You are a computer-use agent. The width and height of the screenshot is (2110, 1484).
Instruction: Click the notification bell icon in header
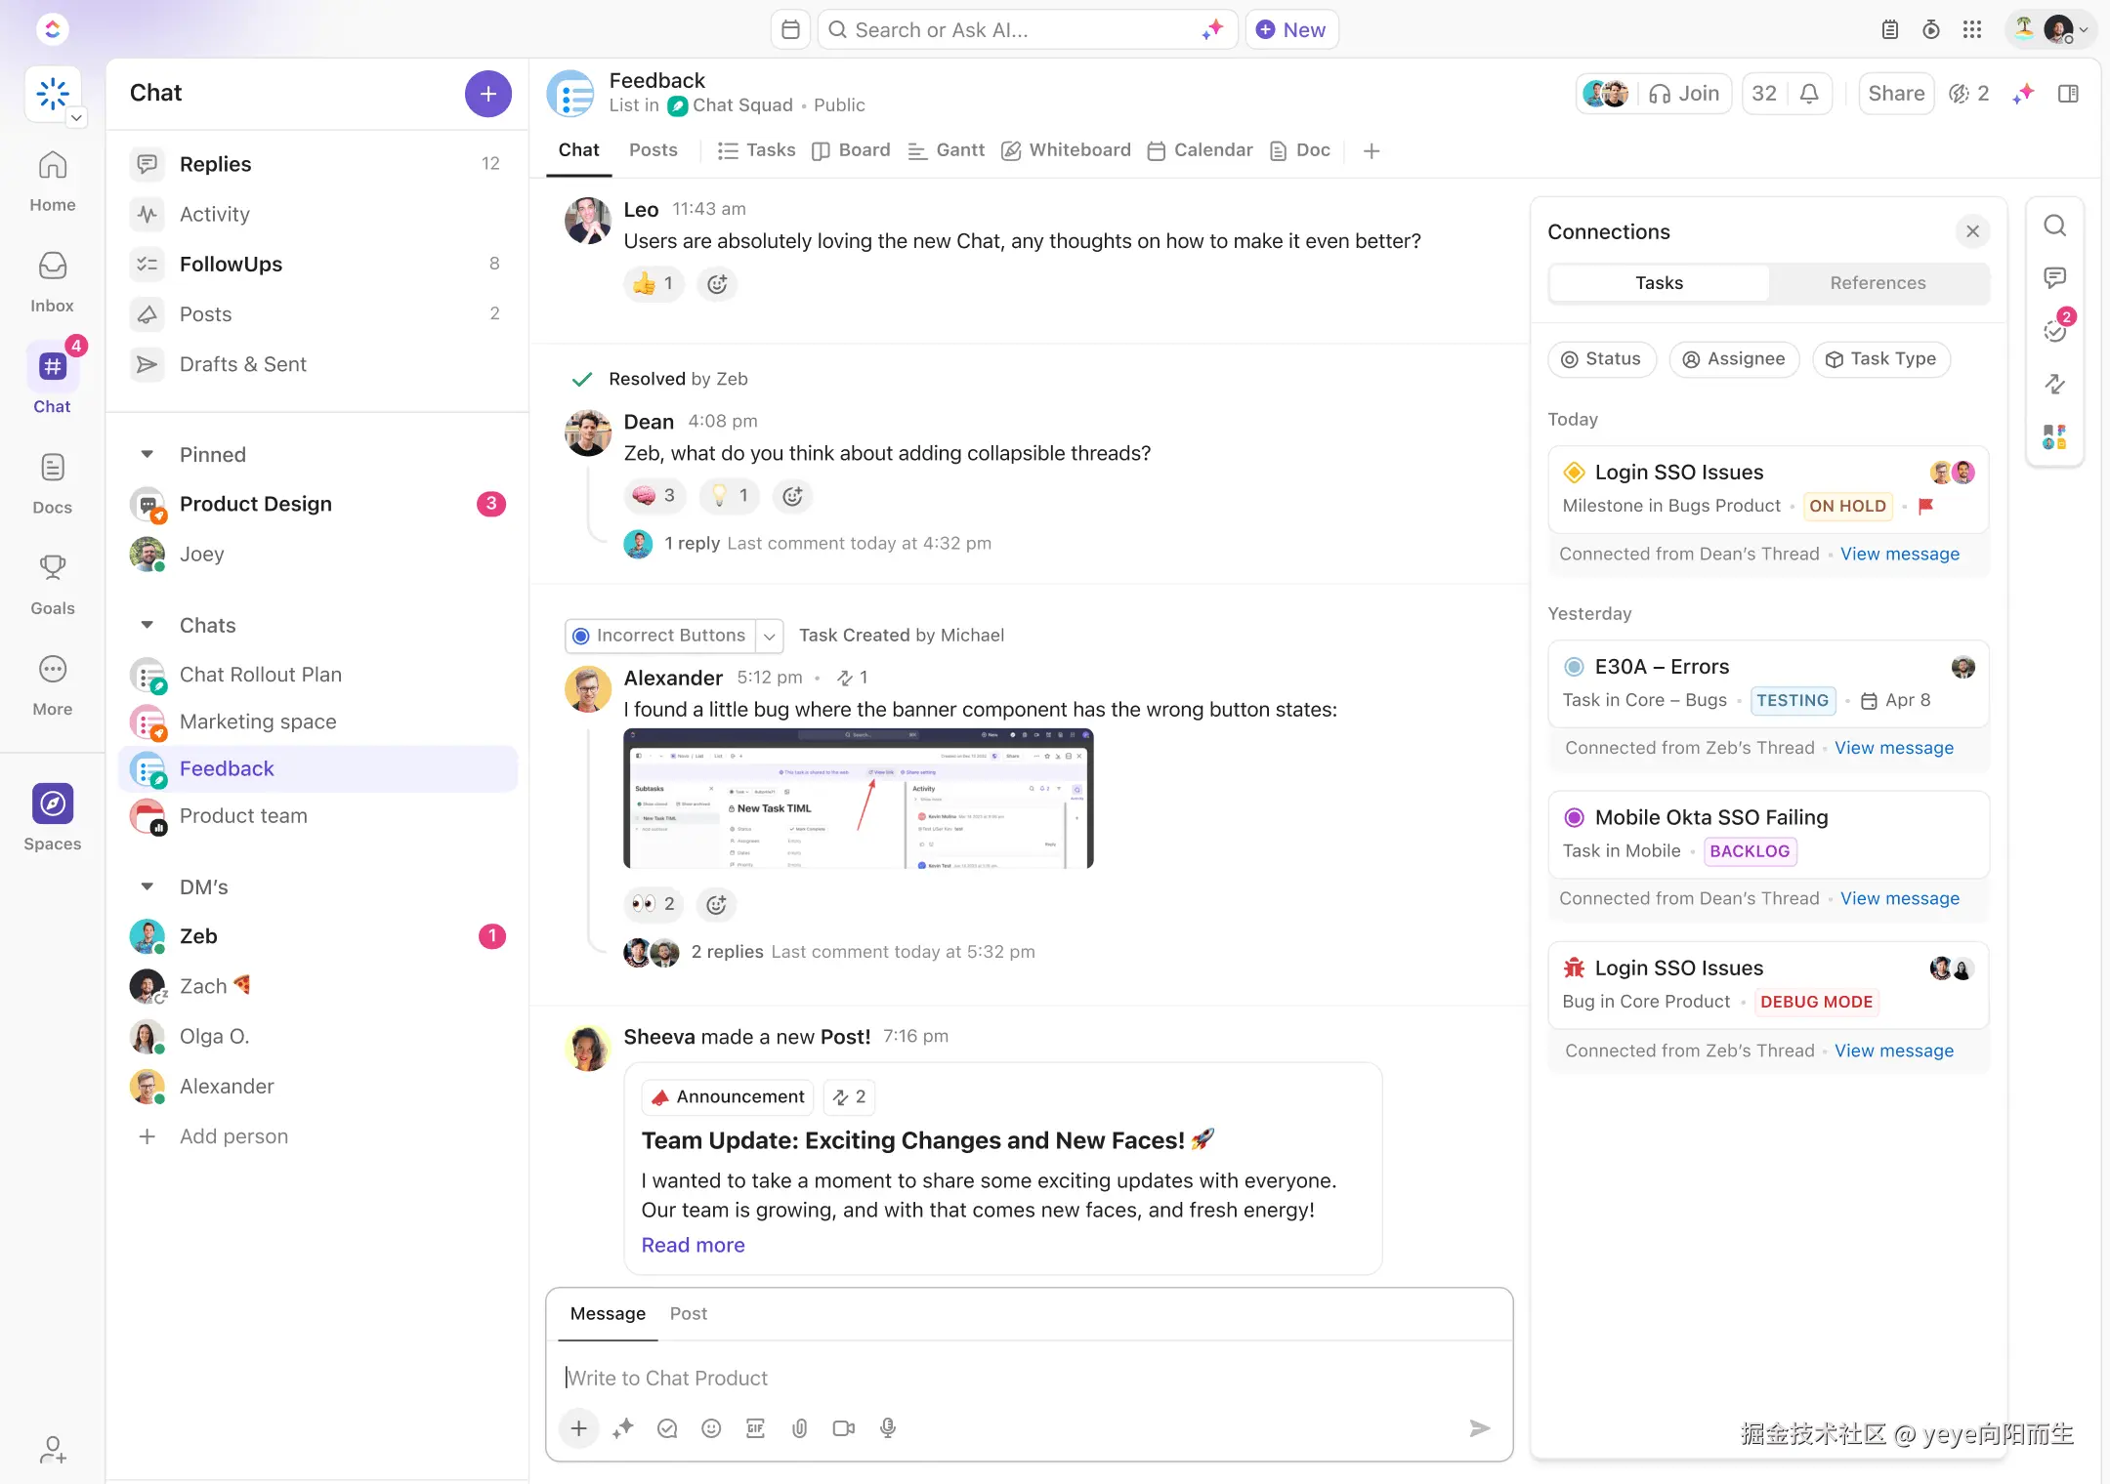pos(1809,94)
